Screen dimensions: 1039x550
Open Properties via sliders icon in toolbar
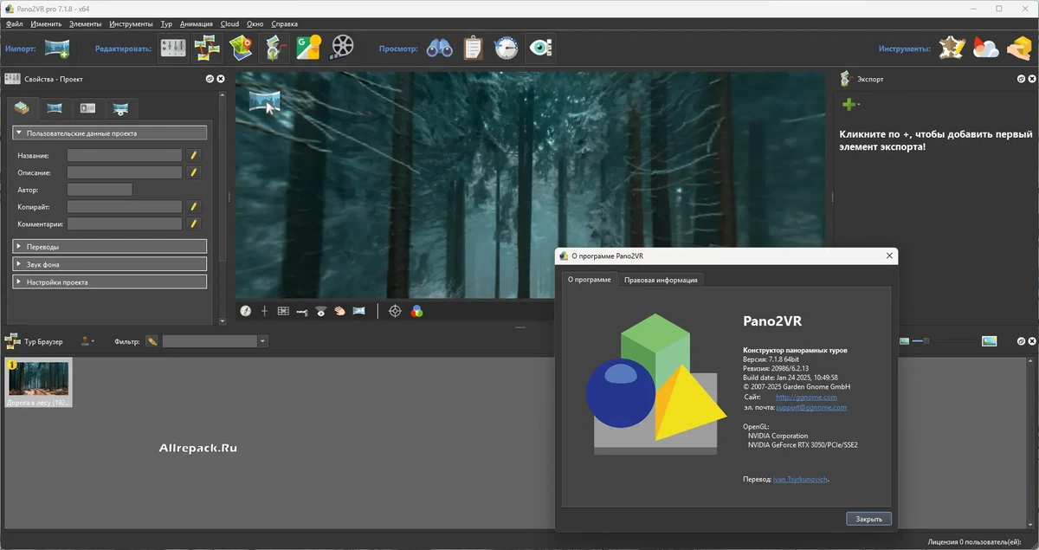(x=173, y=48)
